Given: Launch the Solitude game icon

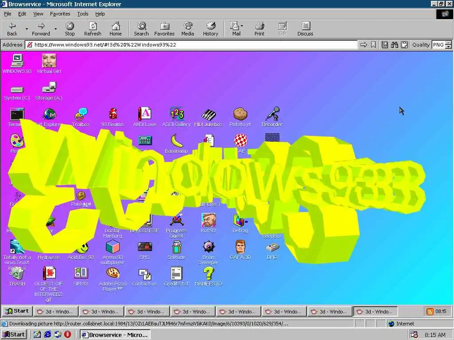Looking at the screenshot, I should (x=176, y=250).
